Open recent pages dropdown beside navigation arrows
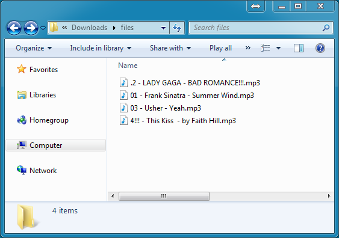The image size is (339, 238). click(x=43, y=28)
